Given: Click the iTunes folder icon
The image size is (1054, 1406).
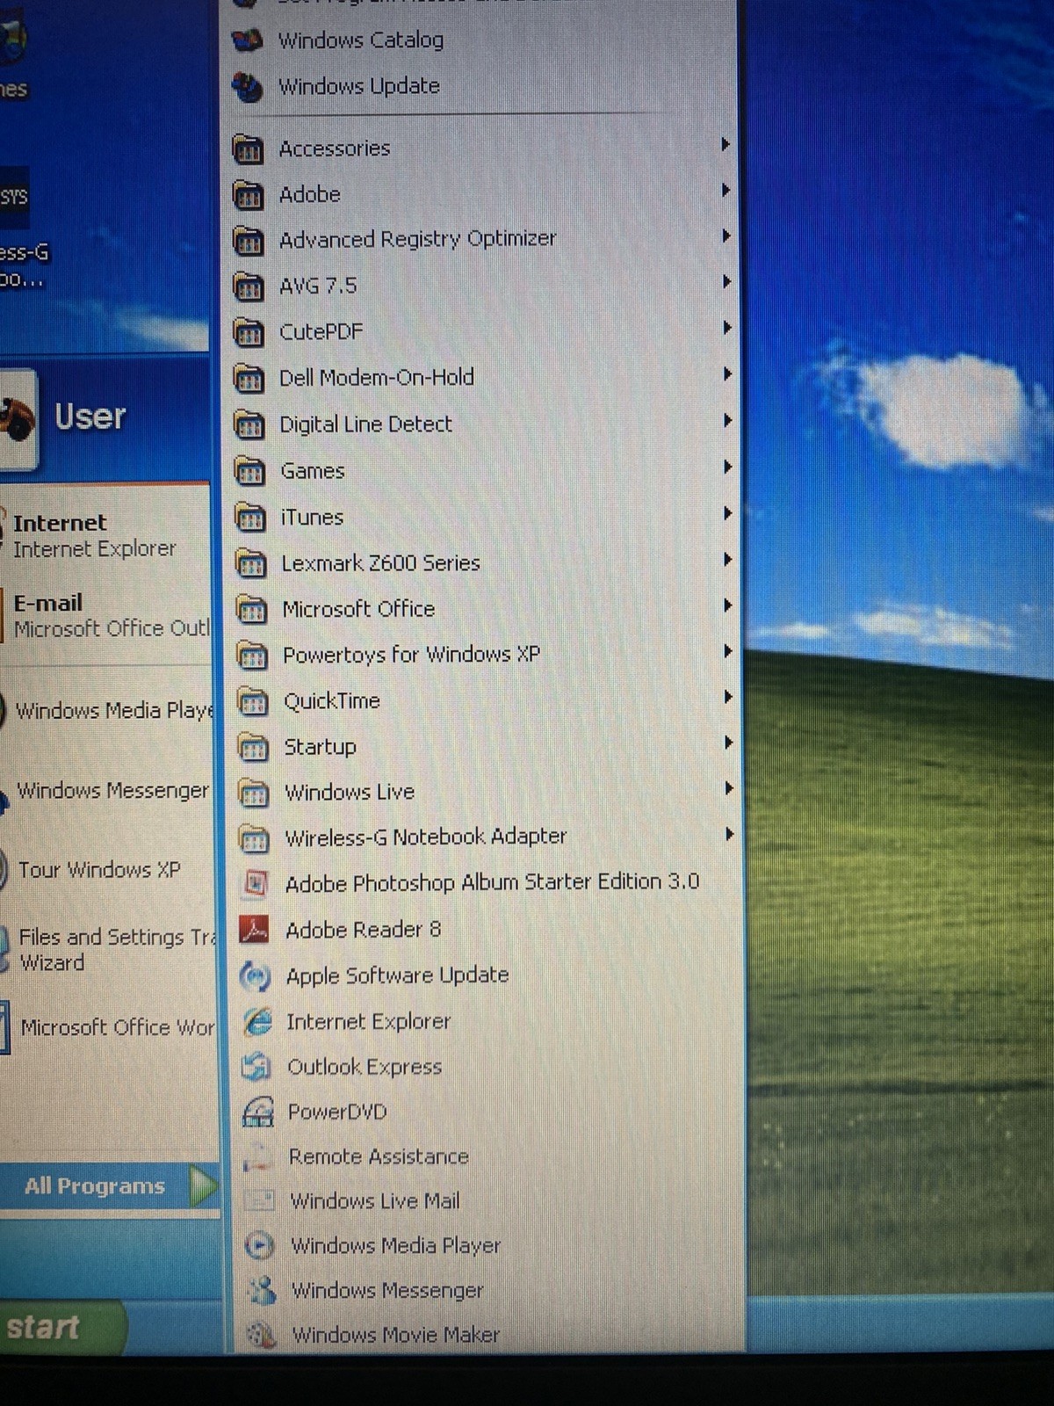Looking at the screenshot, I should 251,518.
